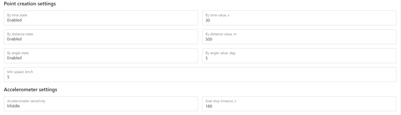The image size is (401, 115).
Task: Click the Point creation settings heading
Action: 30,4
